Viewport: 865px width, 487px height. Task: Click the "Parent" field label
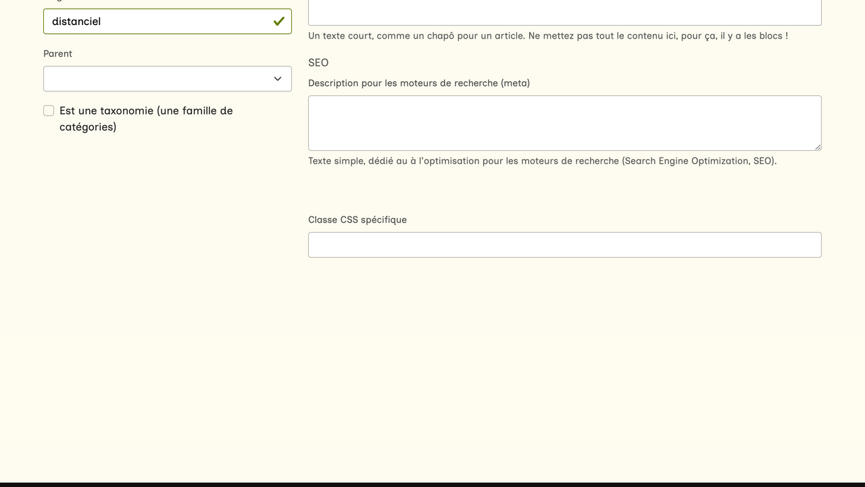tap(57, 53)
